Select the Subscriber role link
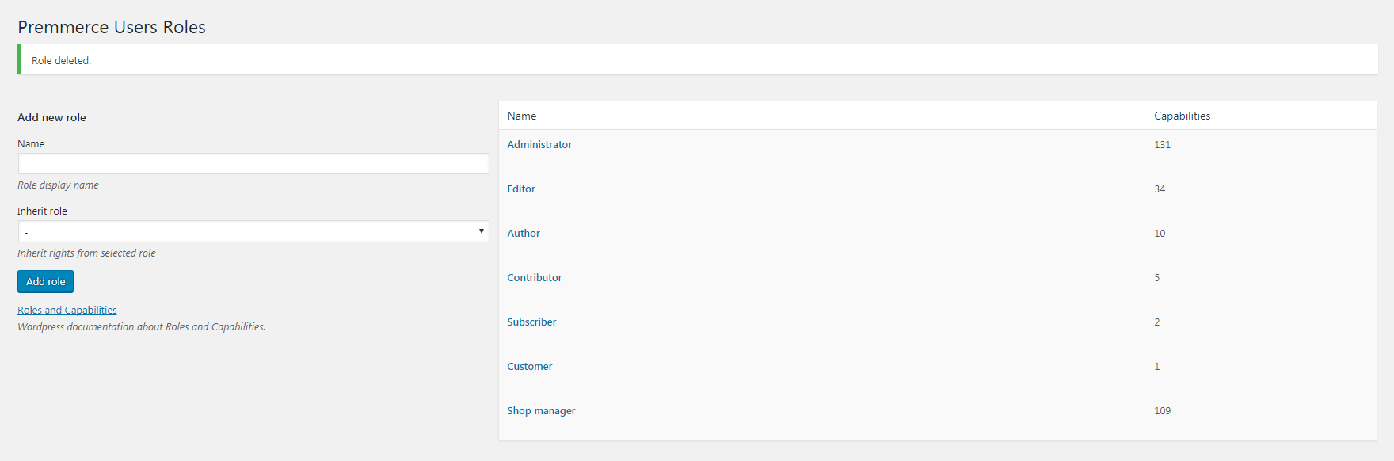The image size is (1394, 461). click(531, 322)
